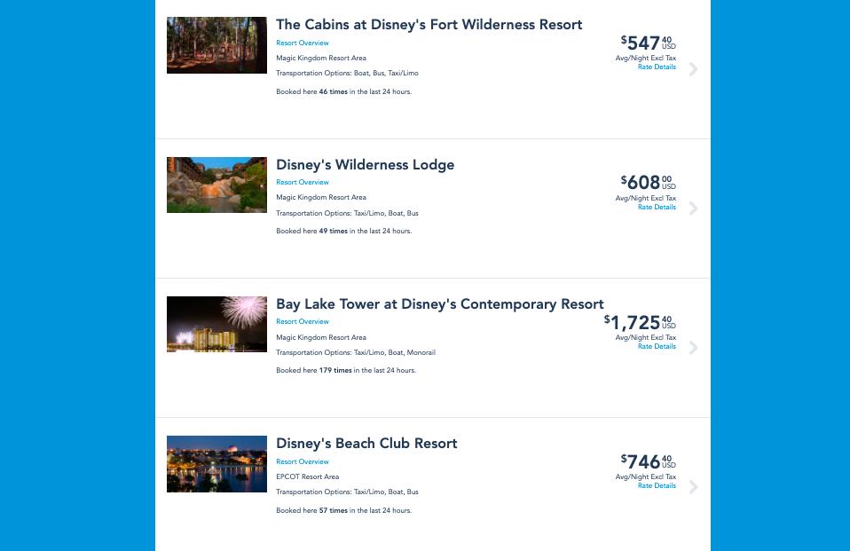Screen dimensions: 850x551
Task: Show Rate Details for $547 Cabins rate
Action: [x=657, y=67]
